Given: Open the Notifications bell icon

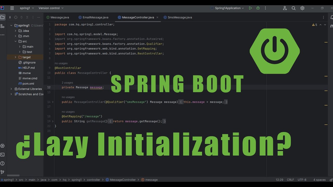Looking at the screenshot, I should tap(332, 17).
